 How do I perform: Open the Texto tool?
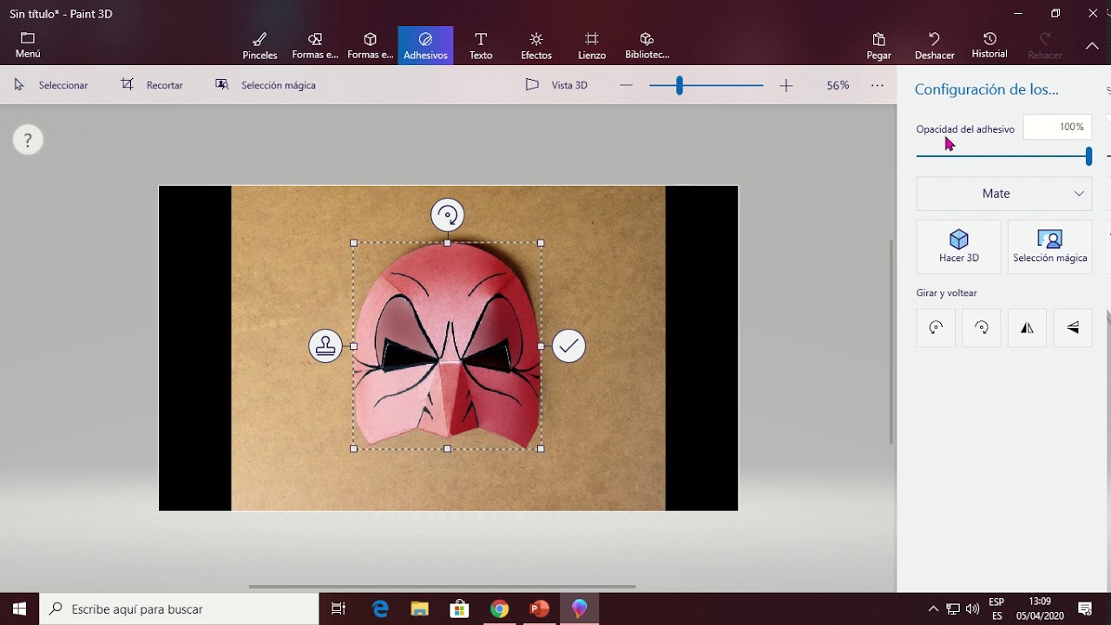pyautogui.click(x=481, y=46)
